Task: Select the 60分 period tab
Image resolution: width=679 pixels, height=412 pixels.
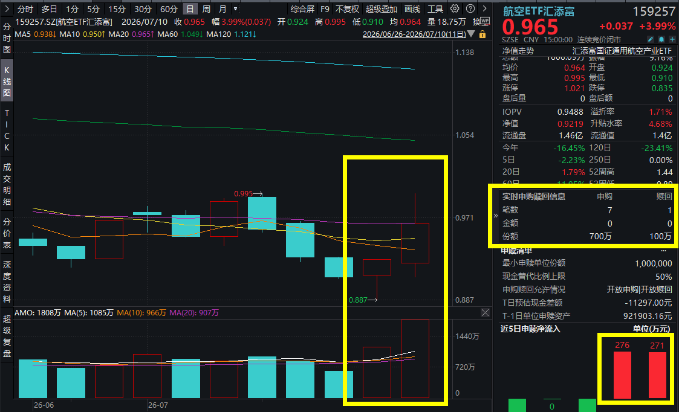Action: (169, 8)
